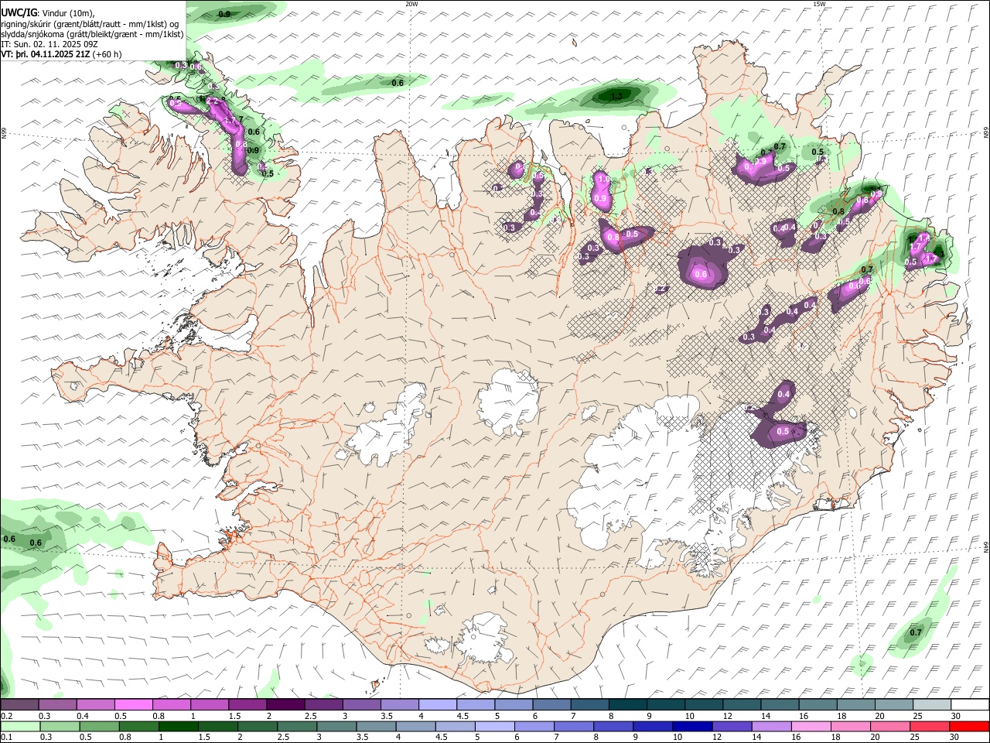This screenshot has height=743, width=990.
Task: Click the 0.8 value in the green area in the northeast
Action: coord(838,211)
